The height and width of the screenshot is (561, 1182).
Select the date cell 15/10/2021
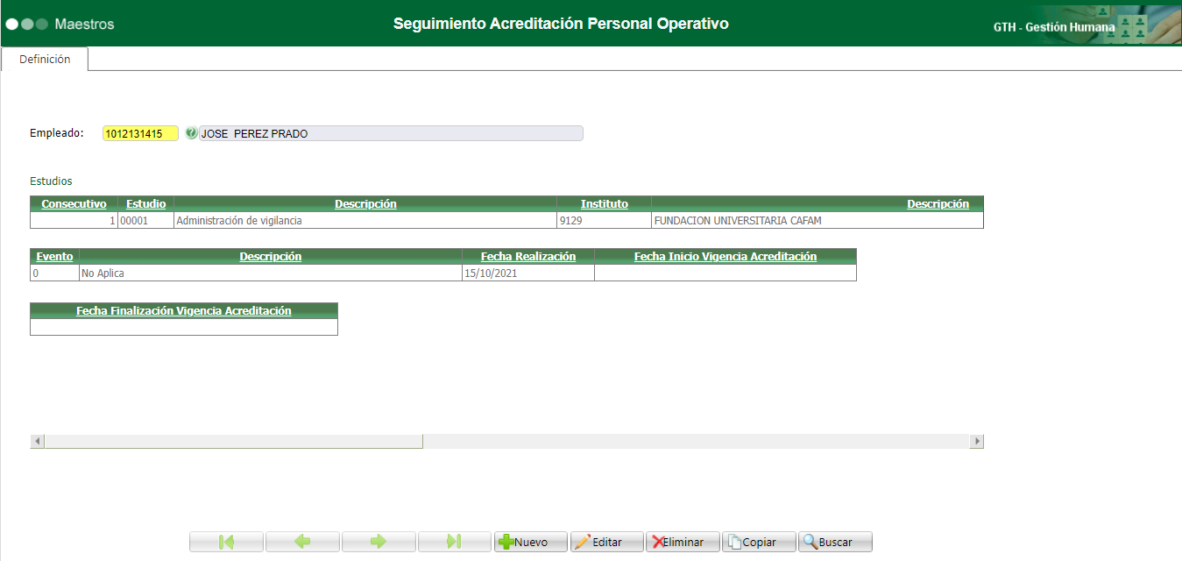[x=528, y=273]
